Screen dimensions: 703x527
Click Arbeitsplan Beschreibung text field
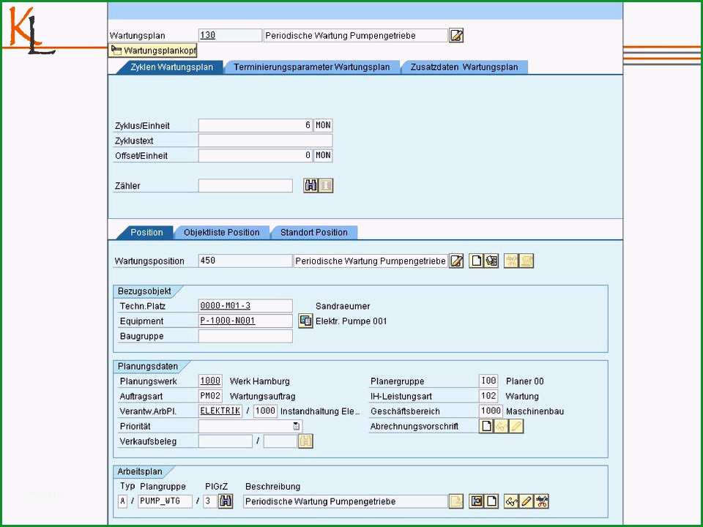[x=345, y=501]
